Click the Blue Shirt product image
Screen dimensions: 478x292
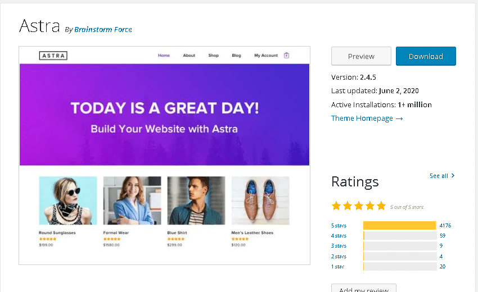click(x=196, y=200)
